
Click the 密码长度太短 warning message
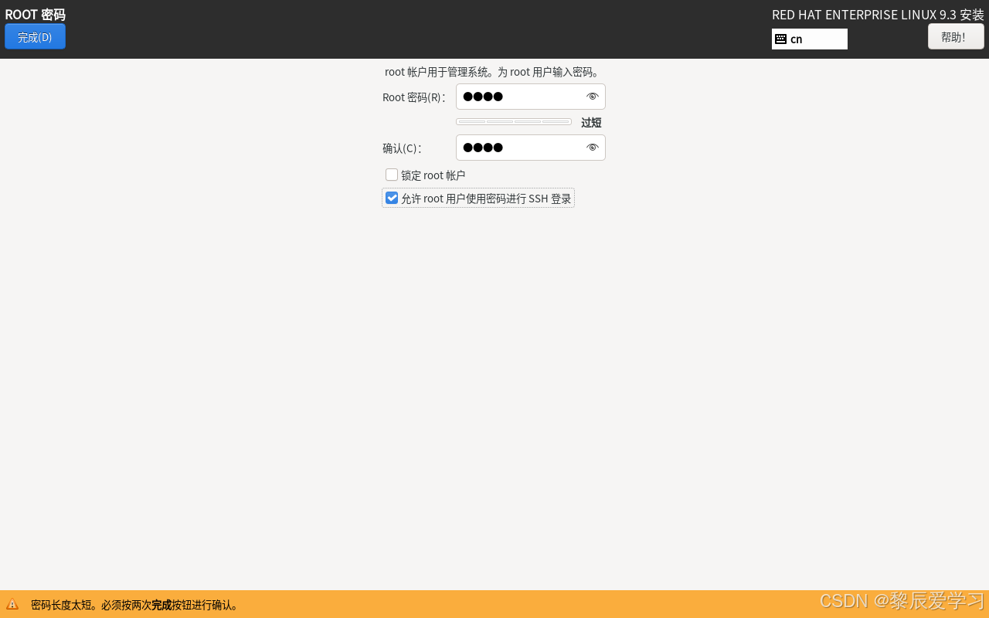[x=135, y=605]
